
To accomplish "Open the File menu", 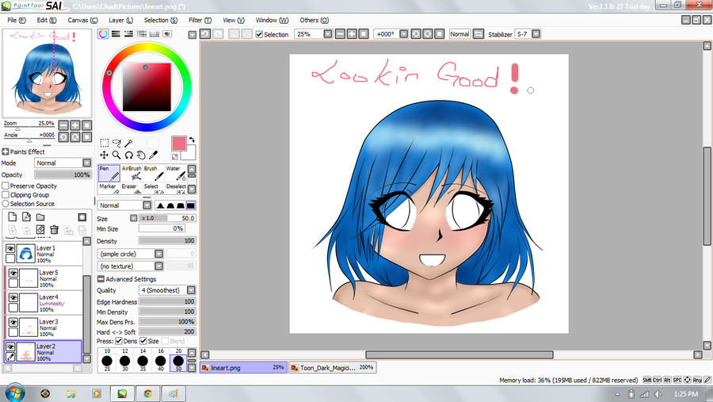I will [x=17, y=20].
